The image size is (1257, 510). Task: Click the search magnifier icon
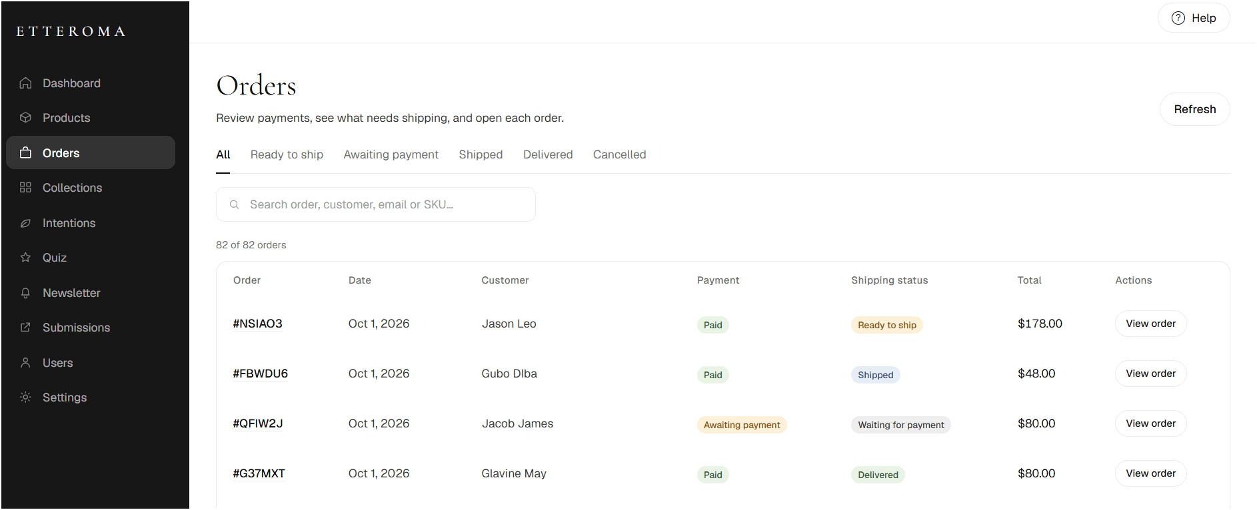pos(235,204)
